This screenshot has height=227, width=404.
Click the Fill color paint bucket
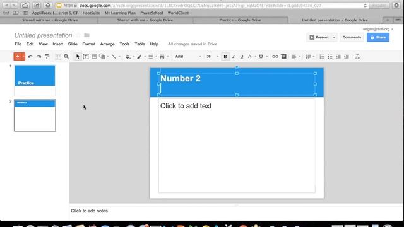pyautogui.click(x=128, y=57)
